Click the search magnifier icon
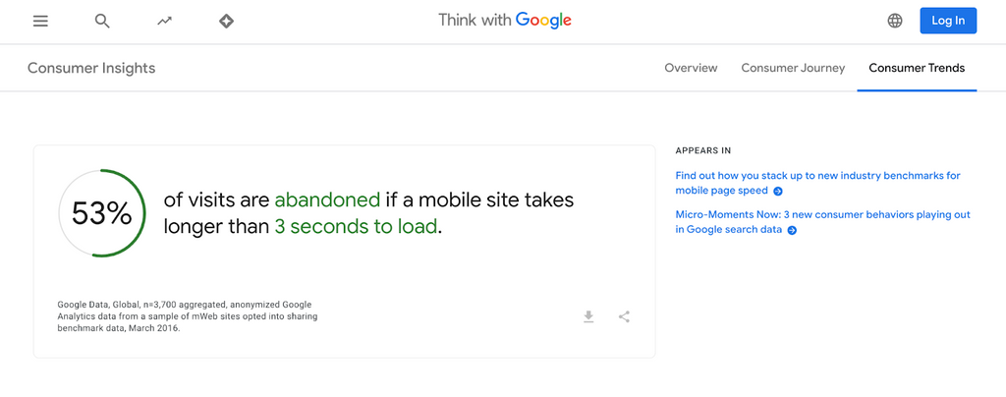 coord(102,22)
